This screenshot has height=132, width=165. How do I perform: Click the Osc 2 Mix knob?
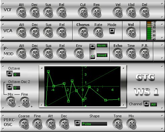click(11, 102)
